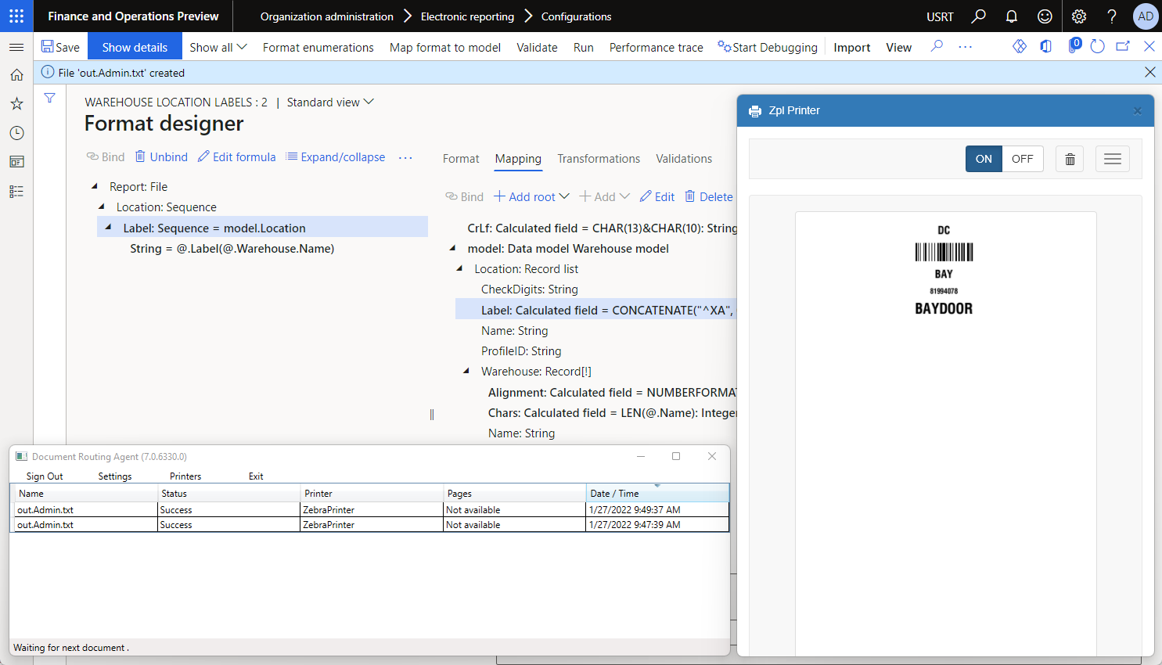Open the Standard view dropdown
The image size is (1162, 665).
330,102
